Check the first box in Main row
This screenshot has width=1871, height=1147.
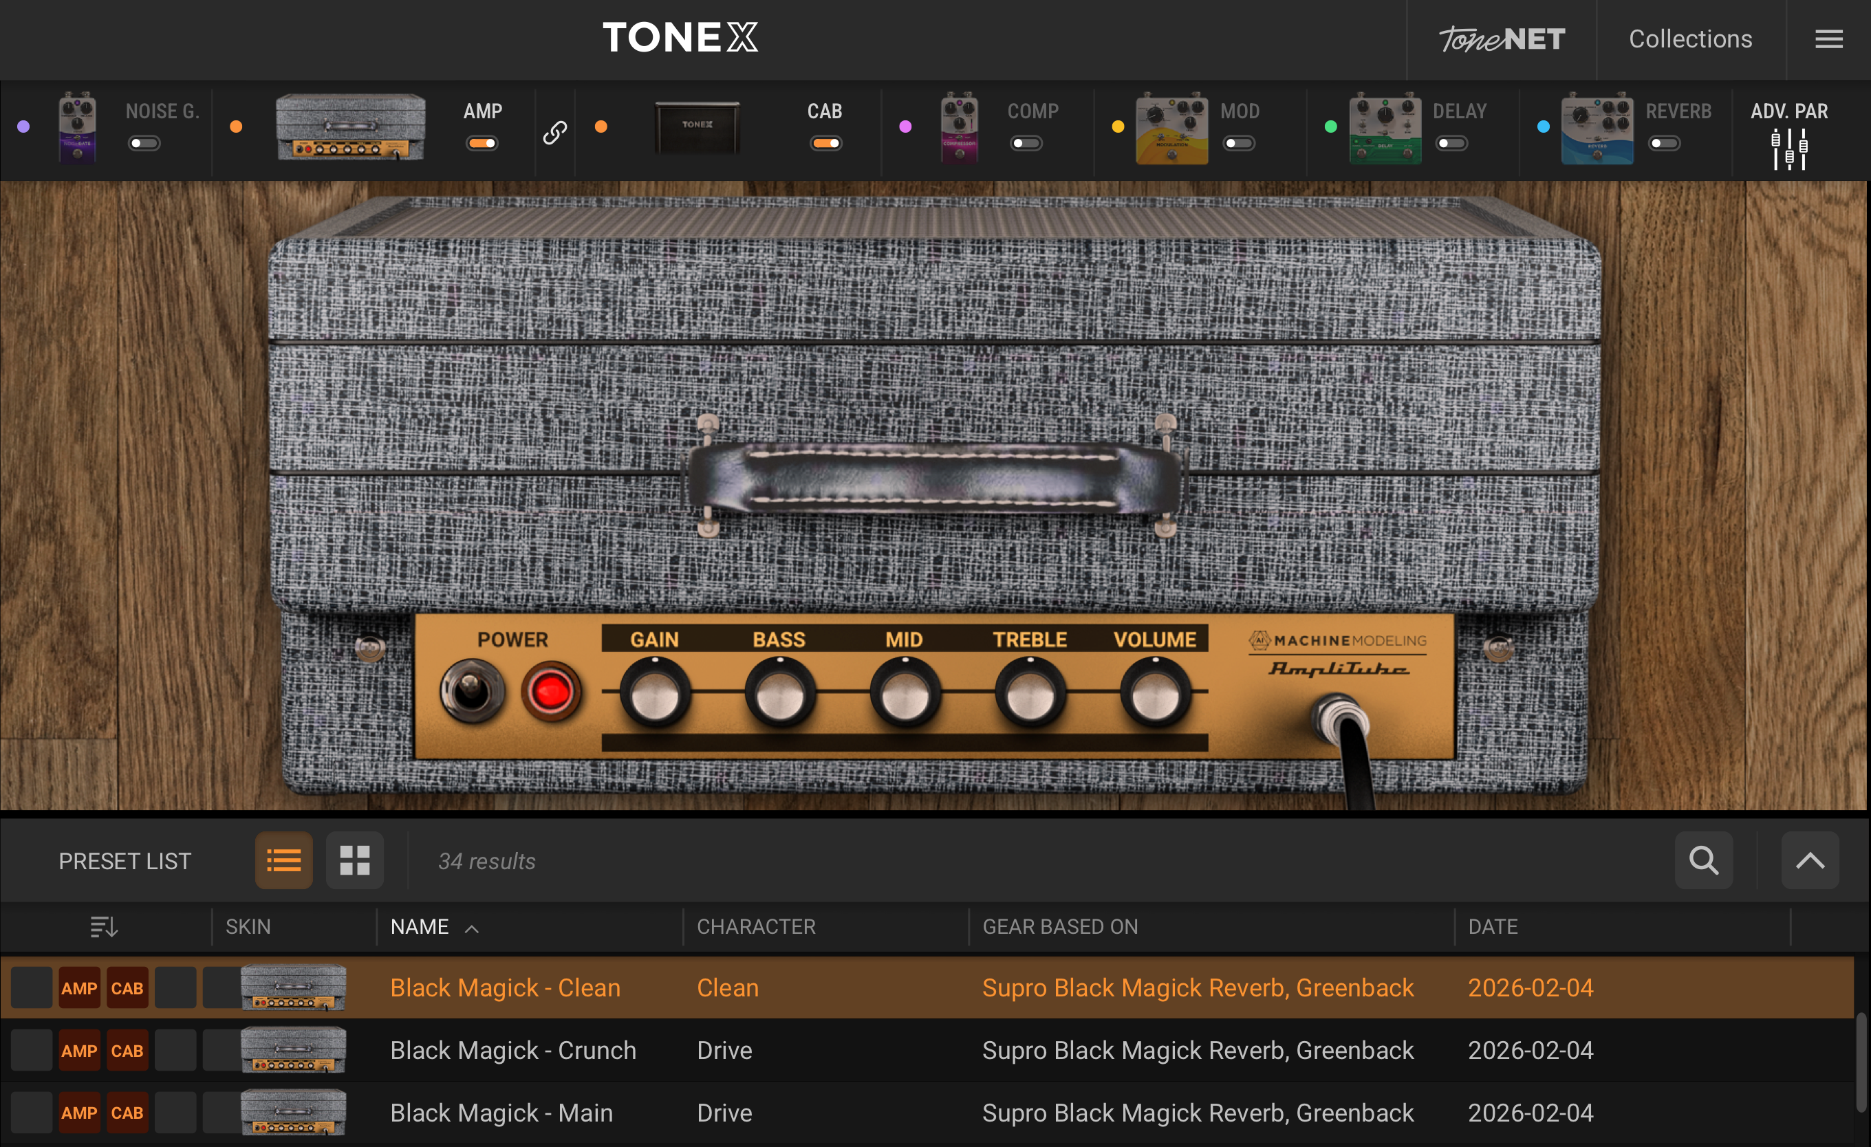coord(31,1113)
